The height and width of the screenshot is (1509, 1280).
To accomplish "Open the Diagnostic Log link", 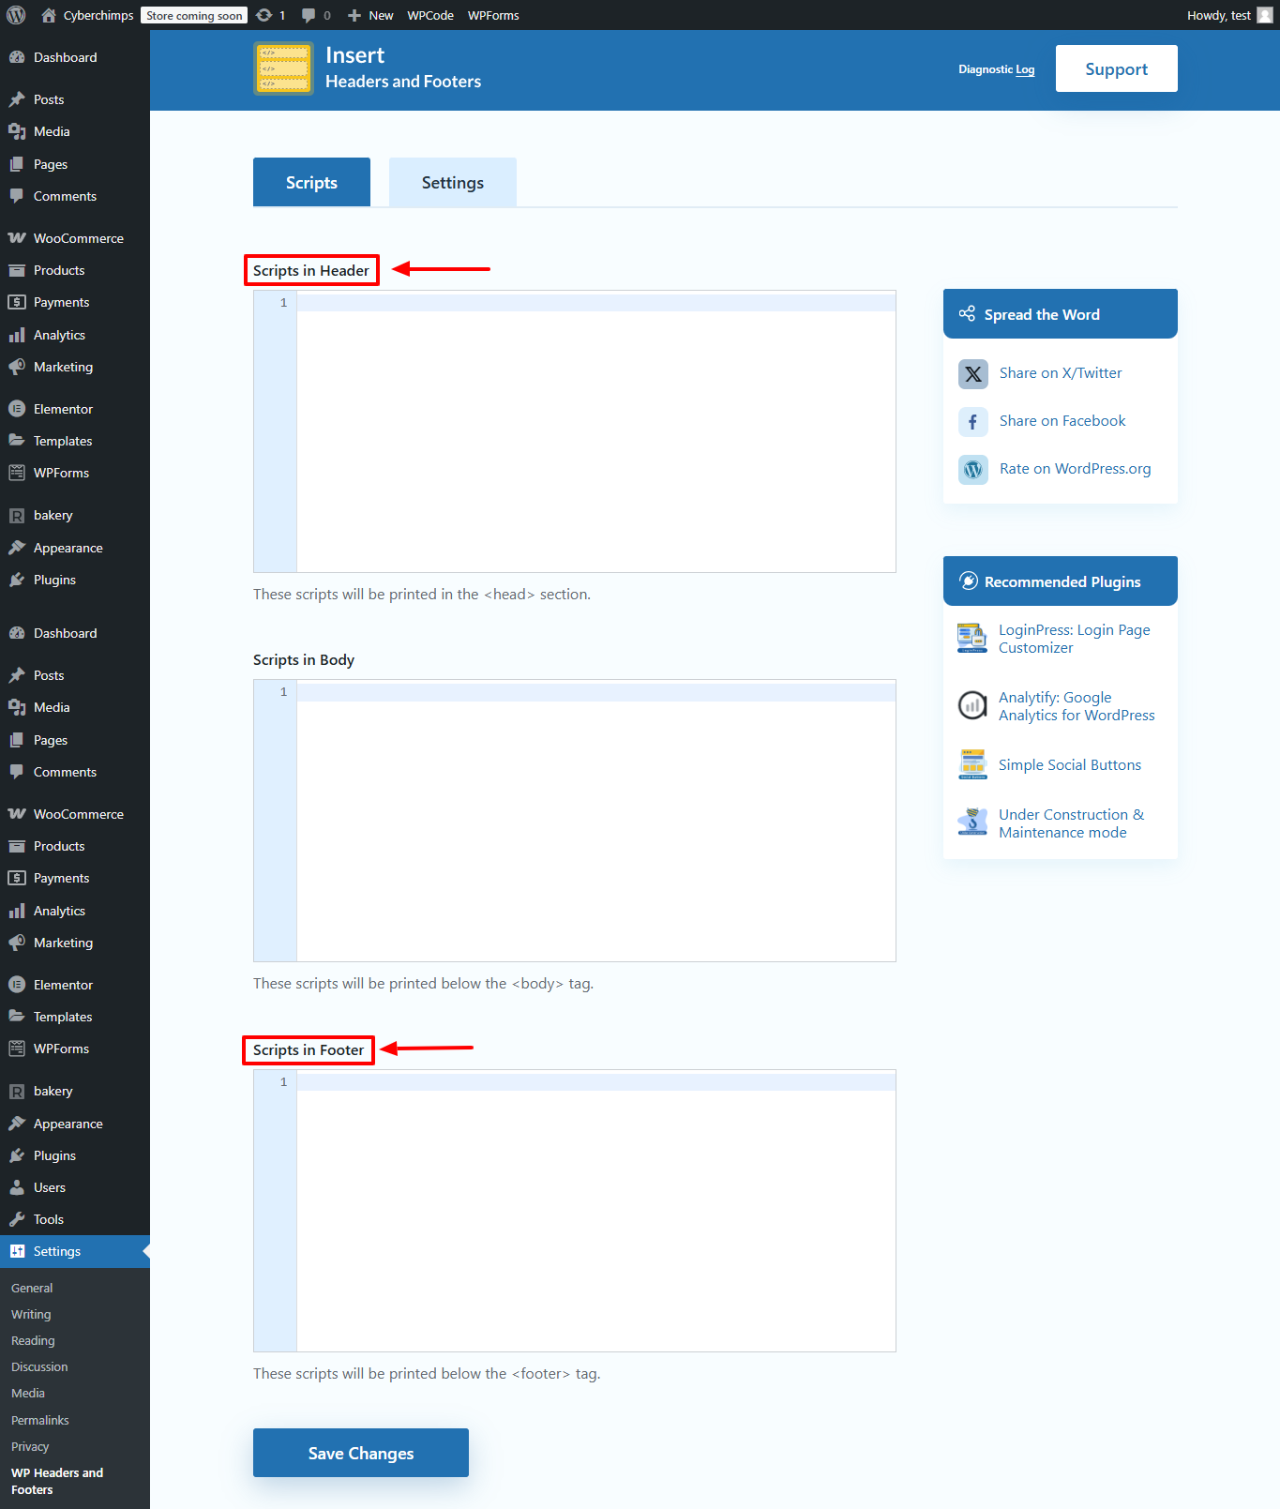I will tap(996, 68).
